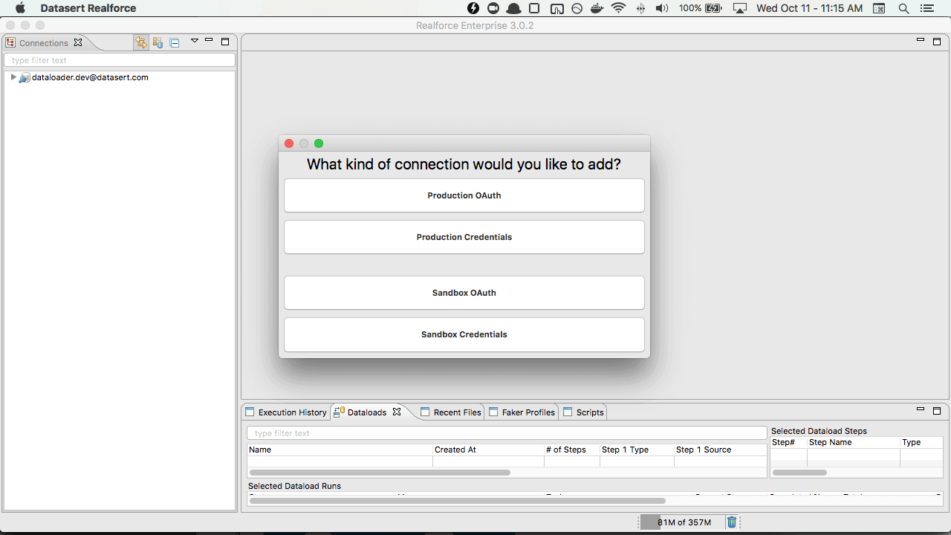Click the Link with Editor arrows icon
This screenshot has width=951, height=535.
pos(141,42)
